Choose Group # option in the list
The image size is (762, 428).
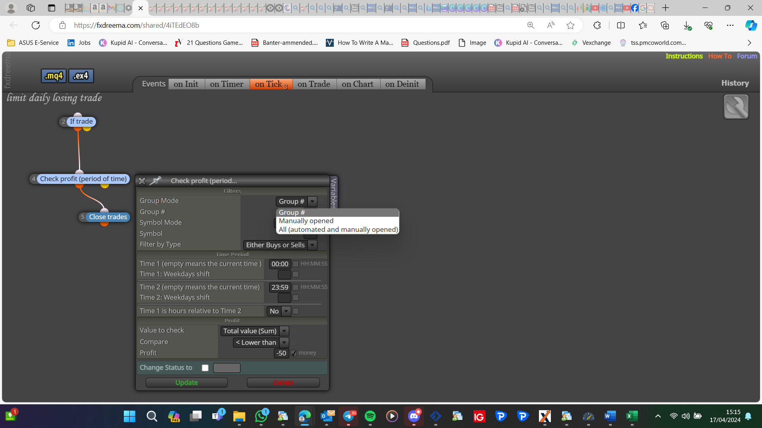(337, 212)
